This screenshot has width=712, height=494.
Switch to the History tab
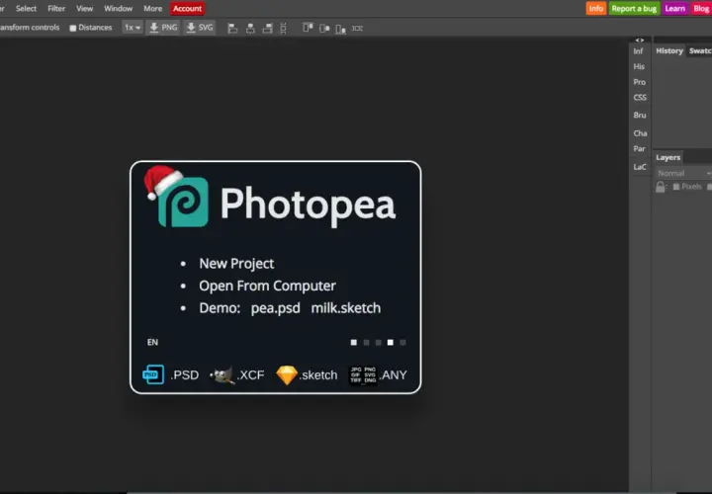click(x=669, y=50)
